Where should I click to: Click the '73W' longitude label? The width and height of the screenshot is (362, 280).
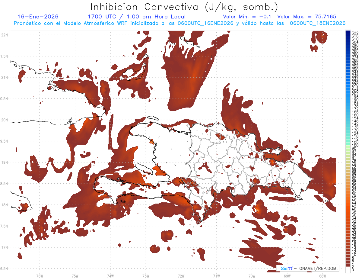pyautogui.click(x=146, y=276)
